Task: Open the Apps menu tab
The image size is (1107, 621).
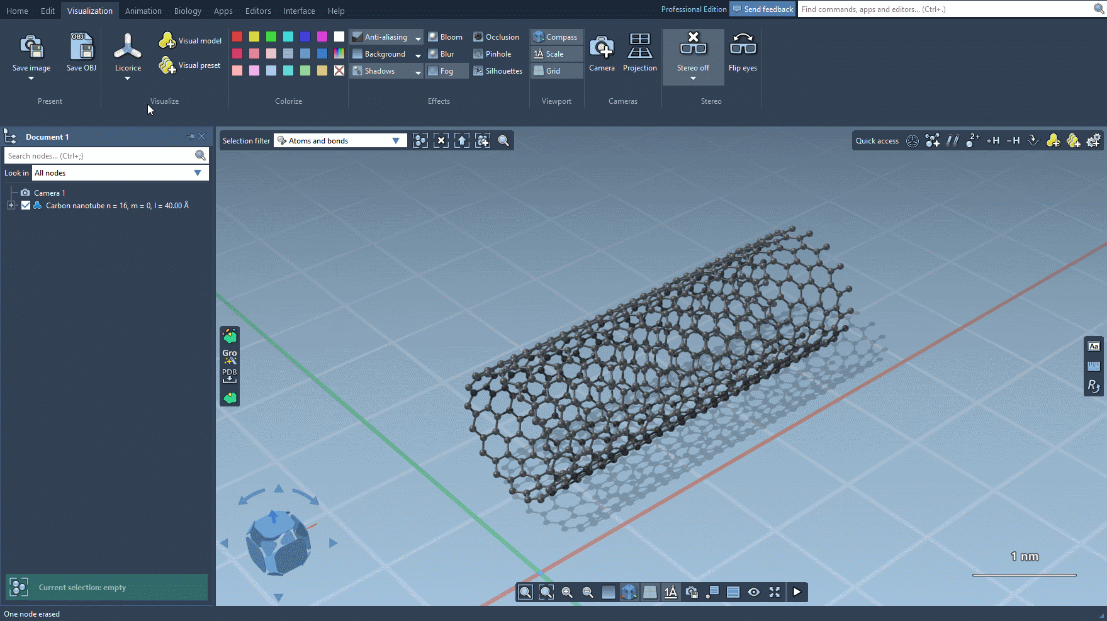Action: (223, 11)
